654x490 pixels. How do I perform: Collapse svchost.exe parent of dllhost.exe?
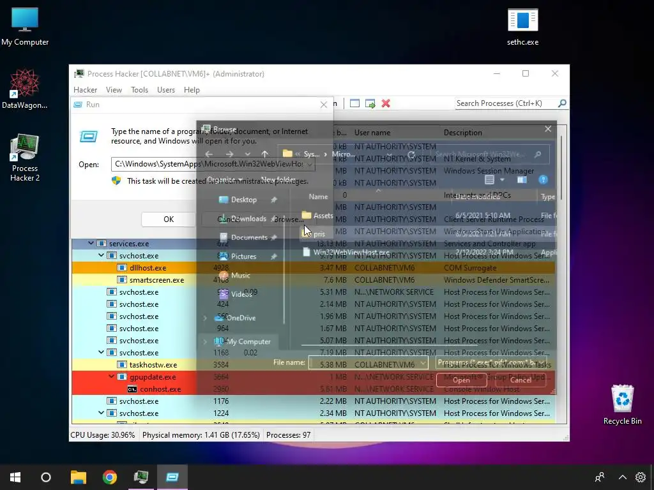click(101, 255)
